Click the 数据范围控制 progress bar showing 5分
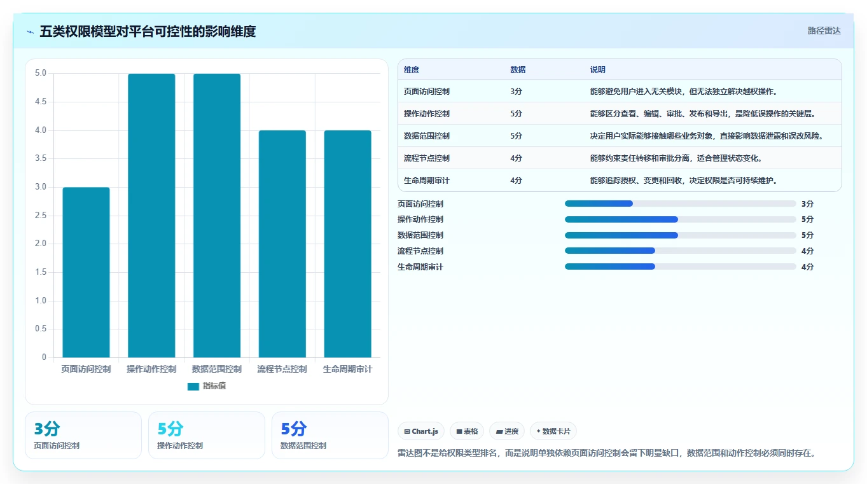The image size is (867, 484). tap(681, 235)
